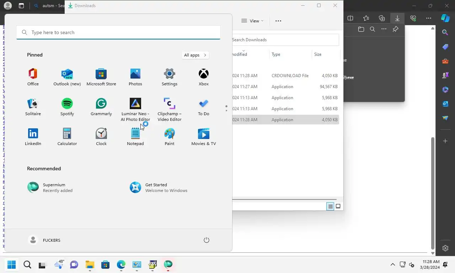
Task: Go to next page of pinned apps
Action: click(226, 111)
